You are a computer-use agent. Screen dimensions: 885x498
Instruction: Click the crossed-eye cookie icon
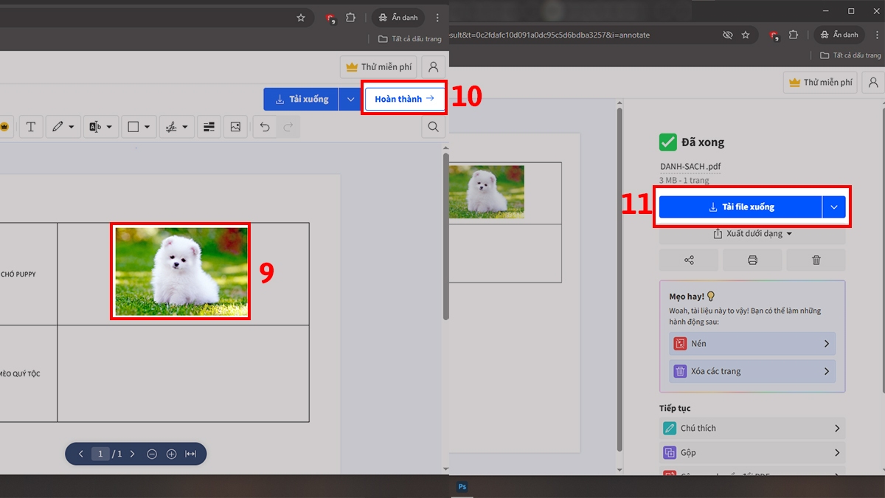click(x=727, y=35)
